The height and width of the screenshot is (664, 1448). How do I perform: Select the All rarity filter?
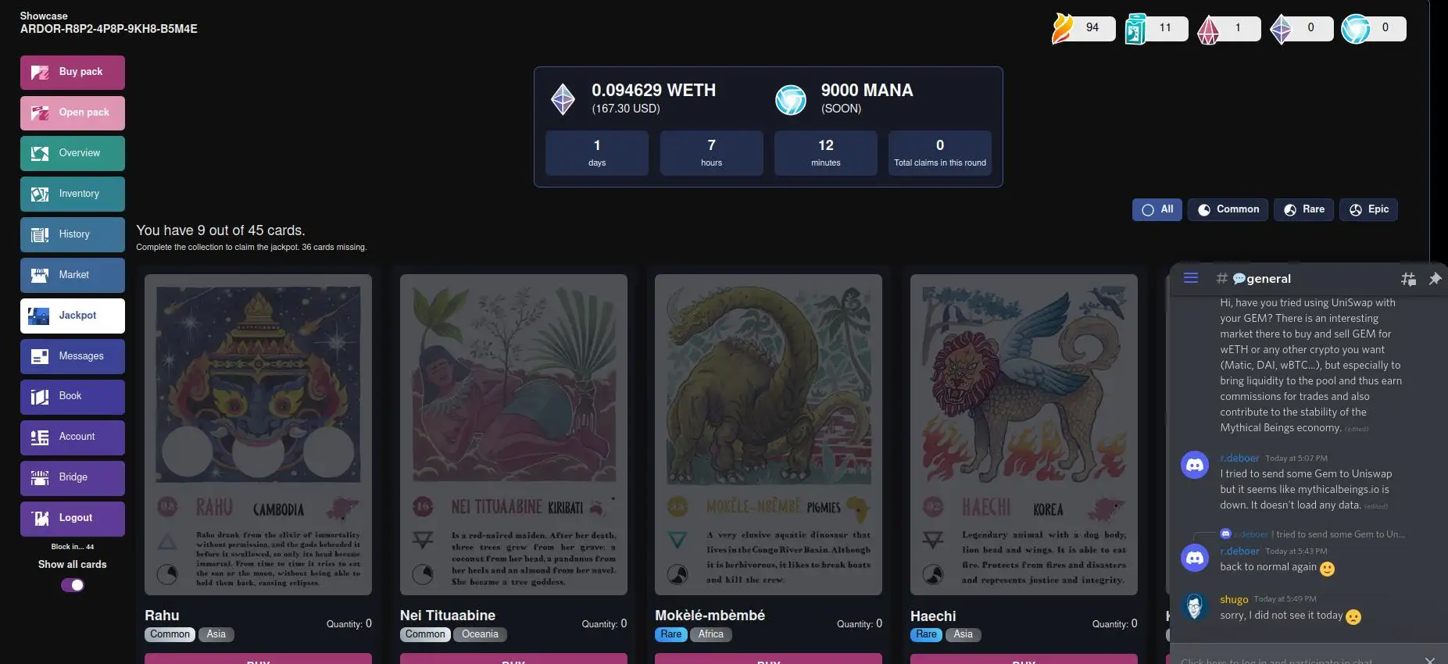1157,209
